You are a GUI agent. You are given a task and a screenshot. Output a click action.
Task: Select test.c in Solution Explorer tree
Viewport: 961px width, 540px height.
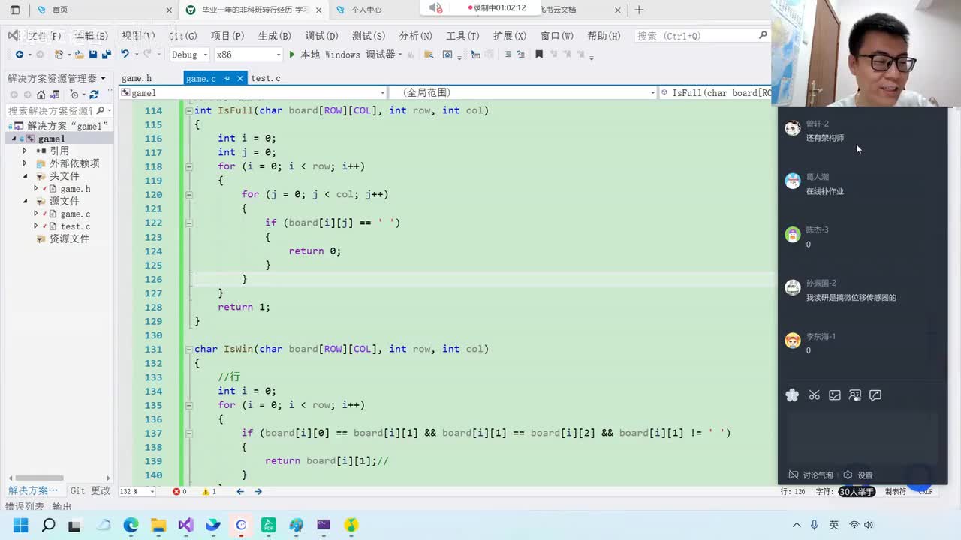point(75,226)
